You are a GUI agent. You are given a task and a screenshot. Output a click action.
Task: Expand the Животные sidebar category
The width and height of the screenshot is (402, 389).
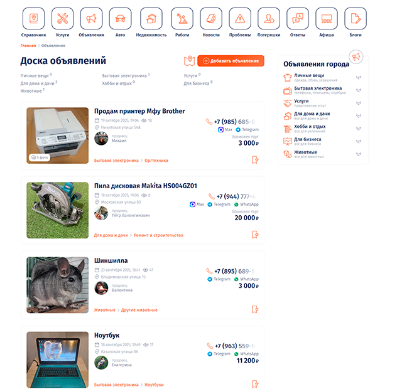click(x=359, y=154)
